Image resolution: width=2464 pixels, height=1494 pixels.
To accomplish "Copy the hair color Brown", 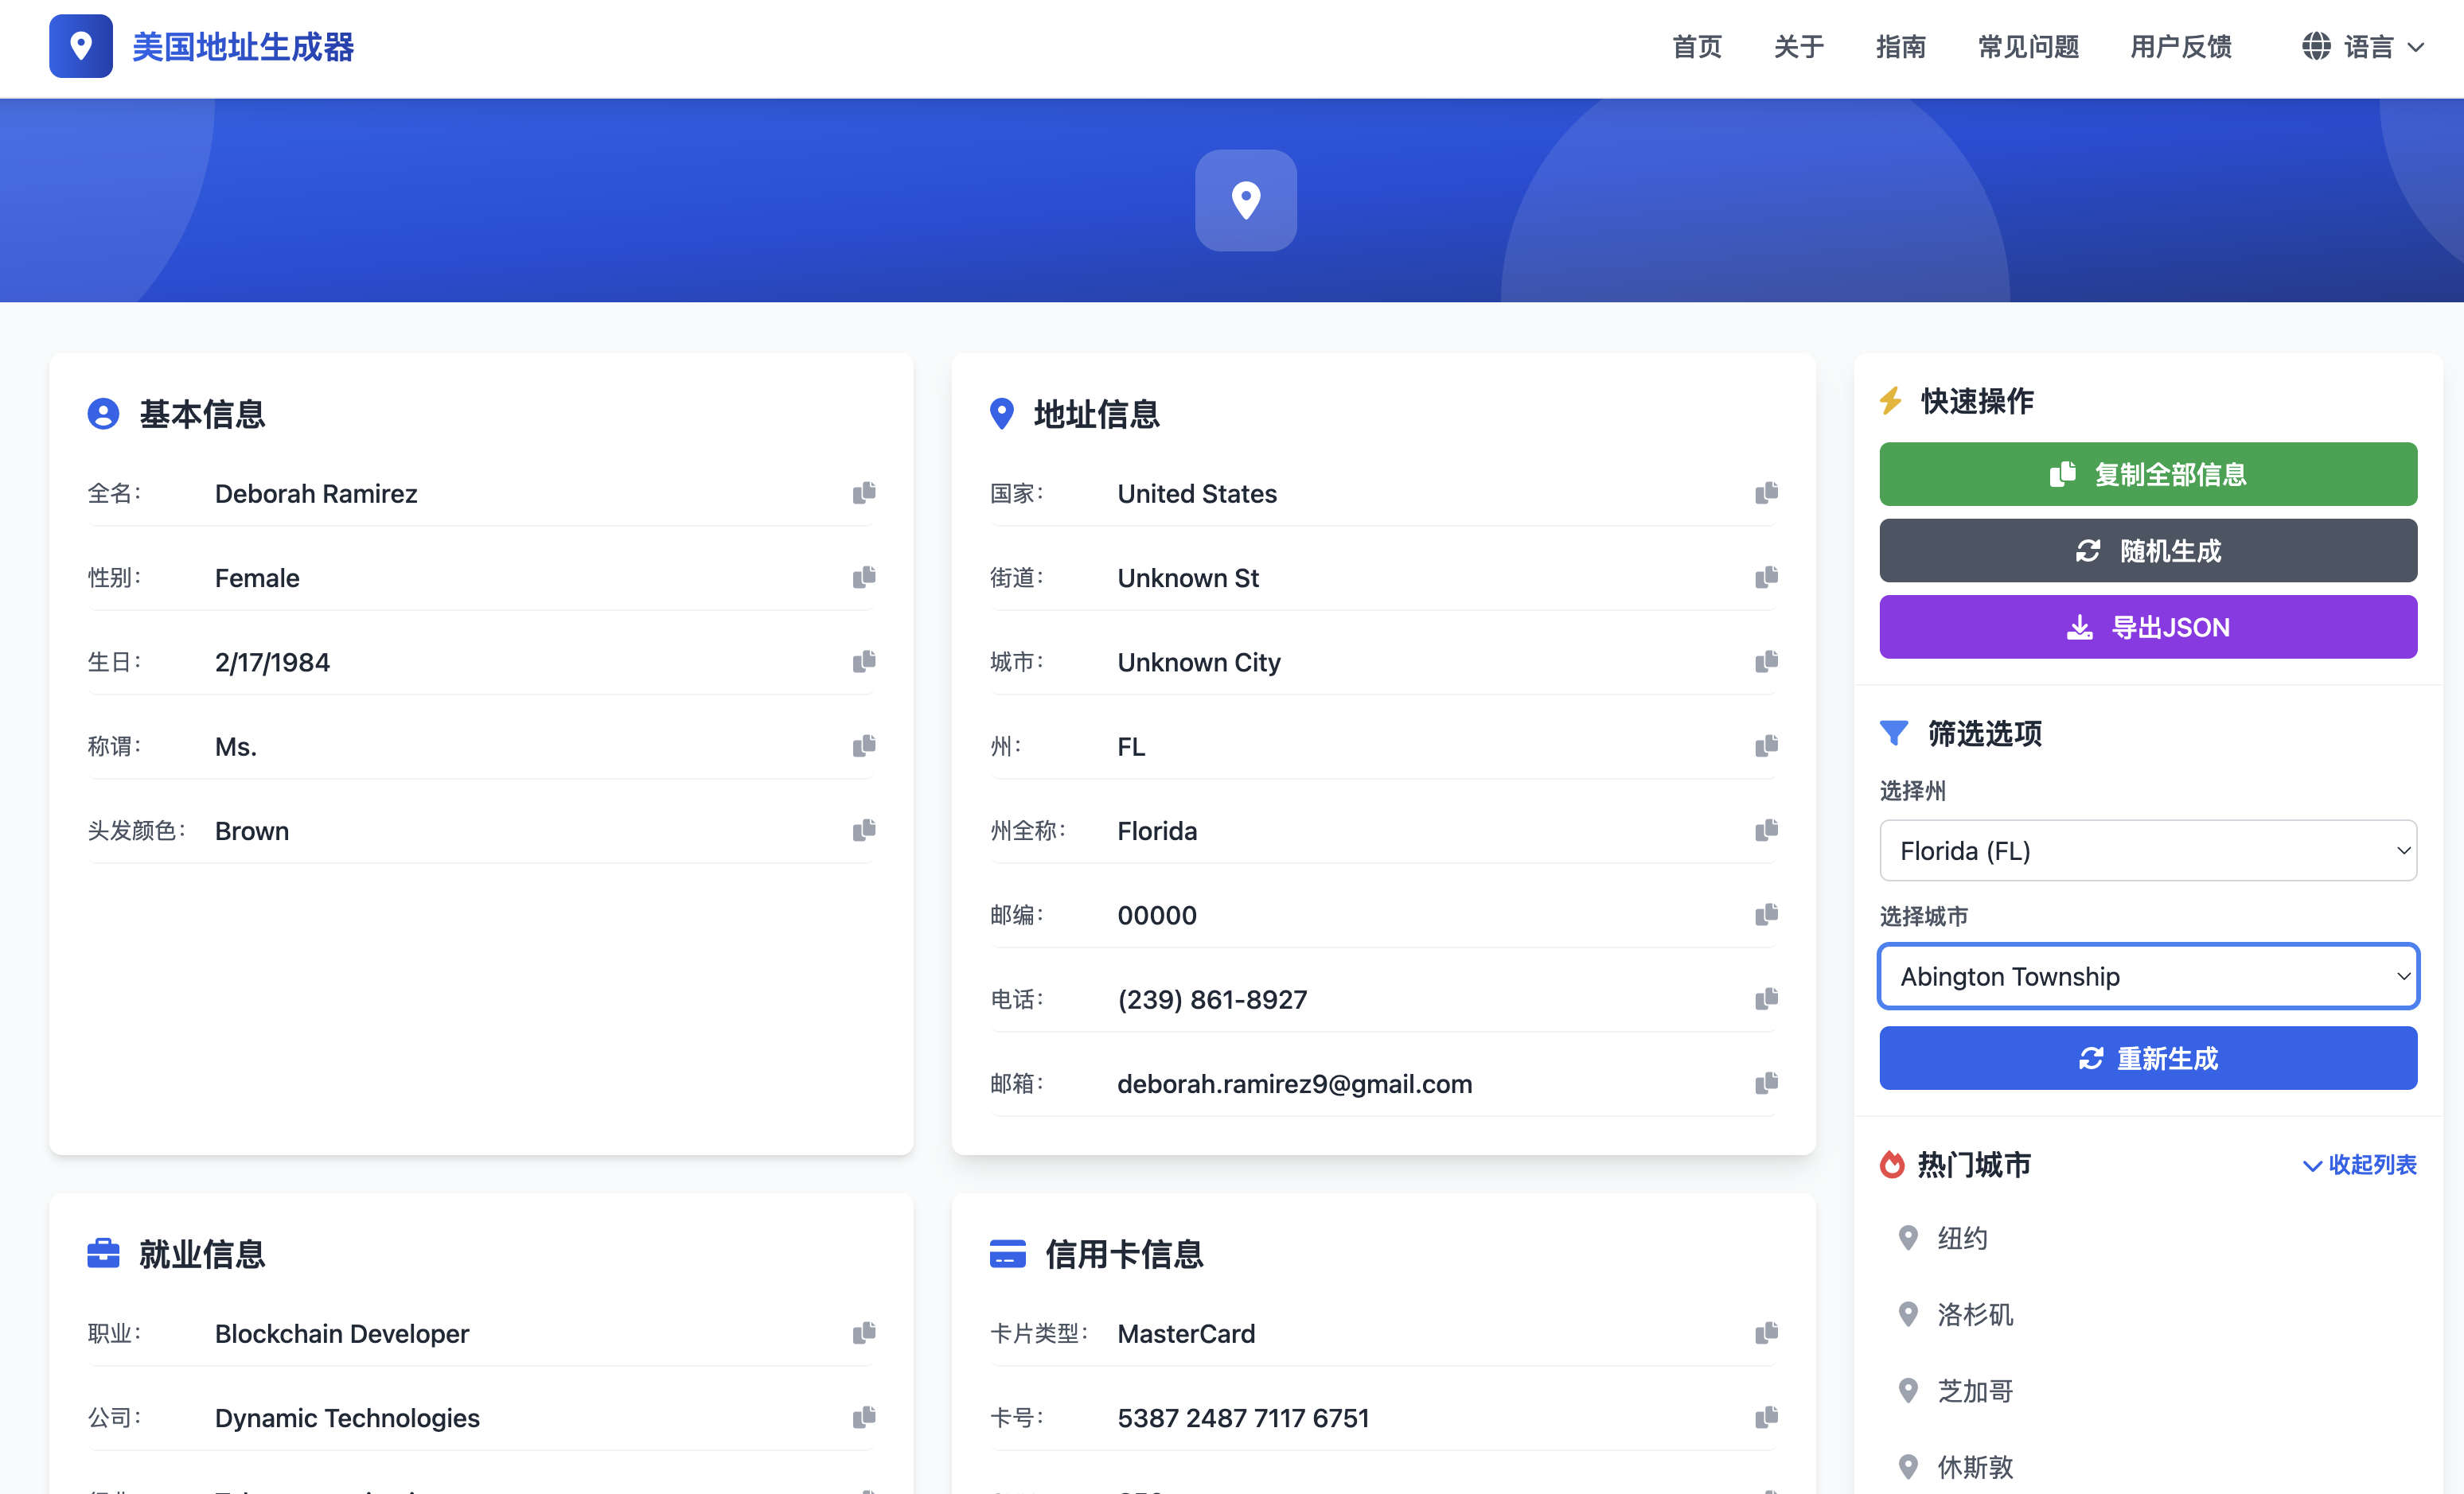I will click(x=864, y=831).
